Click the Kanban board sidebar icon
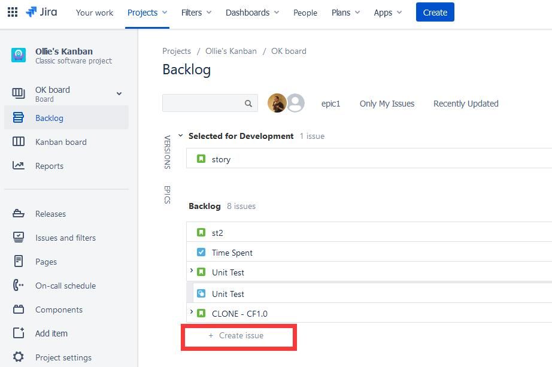This screenshot has width=552, height=367. click(19, 141)
